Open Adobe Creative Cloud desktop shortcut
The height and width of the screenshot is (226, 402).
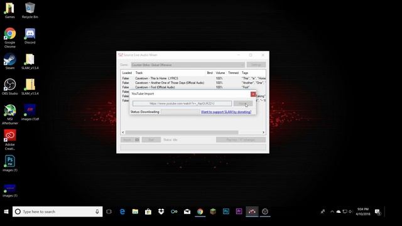[x=10, y=140]
